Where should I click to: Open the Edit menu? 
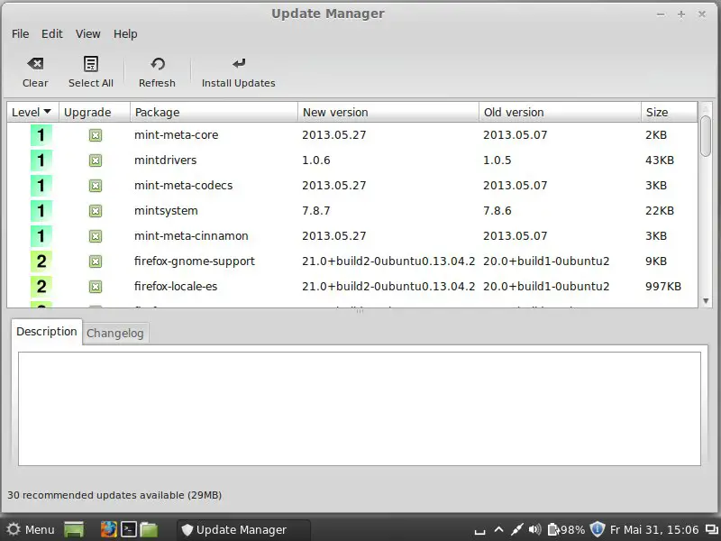(52, 34)
